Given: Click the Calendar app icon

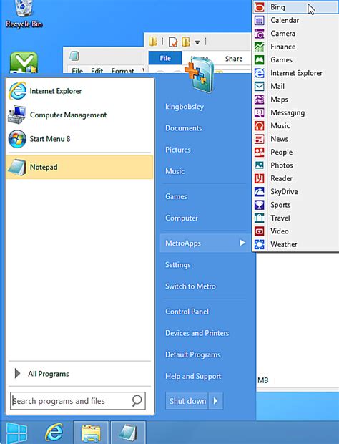Looking at the screenshot, I should click(260, 20).
